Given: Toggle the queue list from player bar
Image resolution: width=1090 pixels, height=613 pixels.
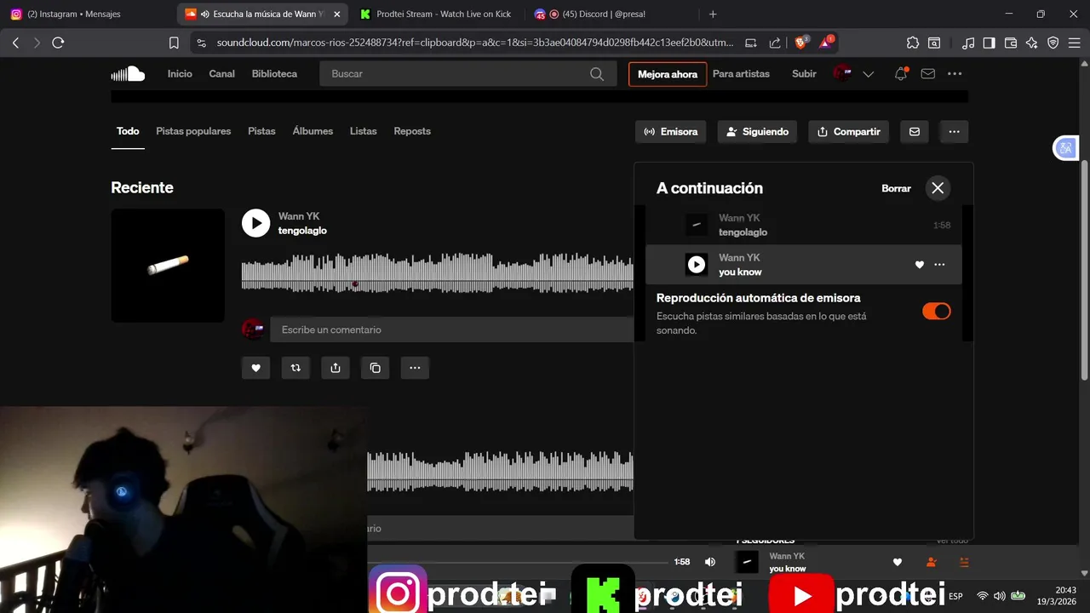Looking at the screenshot, I should (x=964, y=562).
